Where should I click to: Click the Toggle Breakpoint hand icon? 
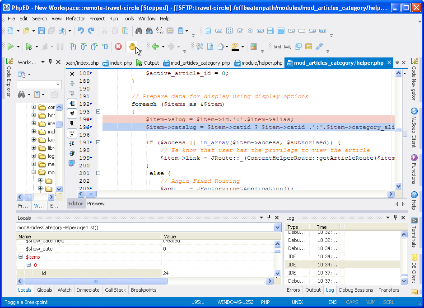pyautogui.click(x=131, y=47)
